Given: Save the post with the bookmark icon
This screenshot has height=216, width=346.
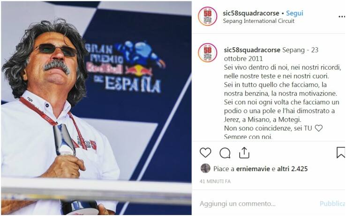Looking at the screenshot, I should tap(341, 153).
